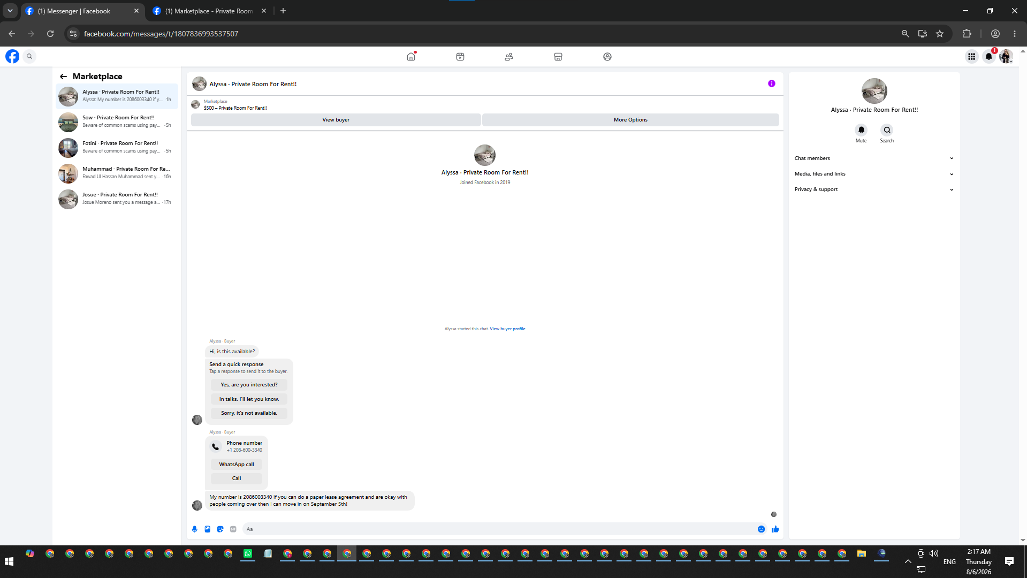1027x578 pixels.
Task: Send quick reply "Yes, are you interested?"
Action: pyautogui.click(x=249, y=385)
